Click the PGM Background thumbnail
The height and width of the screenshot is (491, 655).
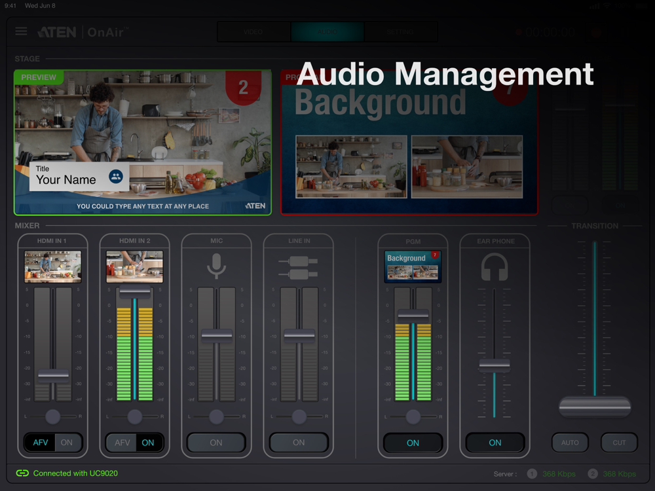tap(413, 267)
